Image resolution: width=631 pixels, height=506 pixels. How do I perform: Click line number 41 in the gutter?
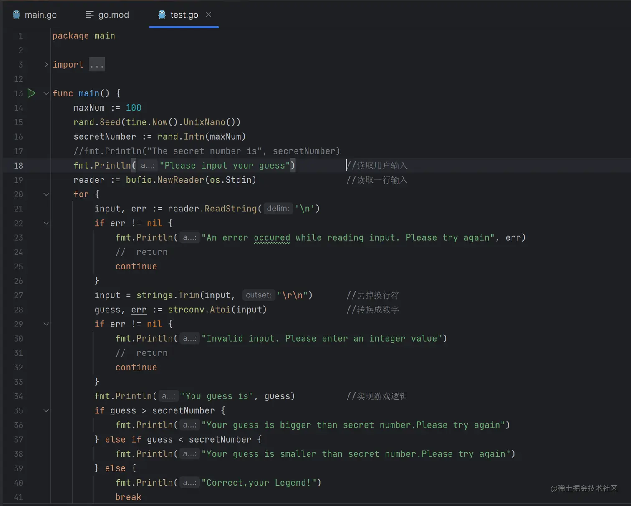18,497
